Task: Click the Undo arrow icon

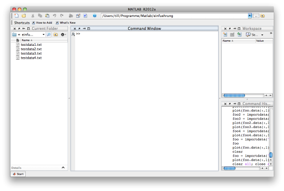Action: click(x=55, y=16)
